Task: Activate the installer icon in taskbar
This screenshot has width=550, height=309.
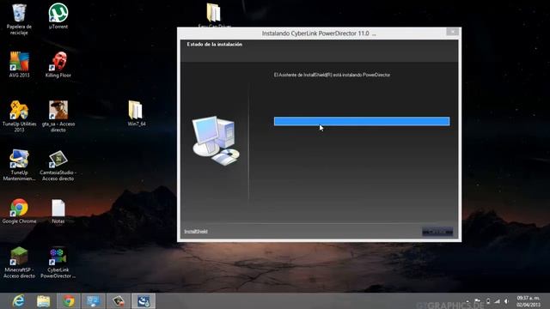Action: click(x=144, y=301)
